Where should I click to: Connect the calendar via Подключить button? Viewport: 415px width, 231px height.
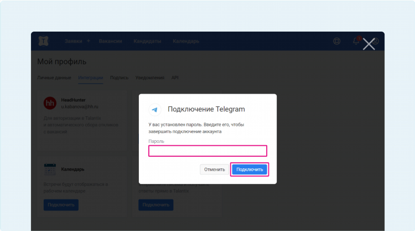coord(61,205)
